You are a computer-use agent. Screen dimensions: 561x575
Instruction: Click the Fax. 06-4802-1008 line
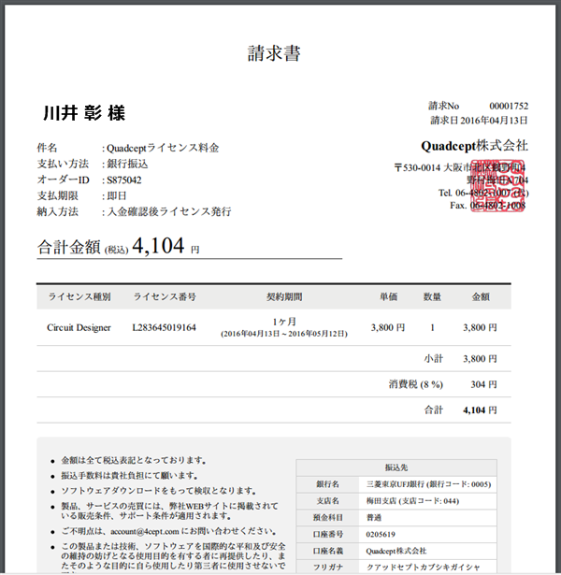488,206
